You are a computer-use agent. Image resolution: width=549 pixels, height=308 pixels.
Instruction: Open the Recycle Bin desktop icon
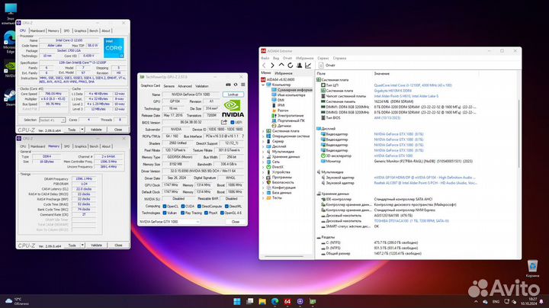(532, 268)
